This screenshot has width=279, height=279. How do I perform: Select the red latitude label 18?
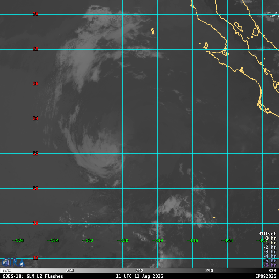(x=36, y=223)
